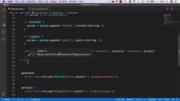Open the Window menu
180x101 pixels.
point(73,1)
